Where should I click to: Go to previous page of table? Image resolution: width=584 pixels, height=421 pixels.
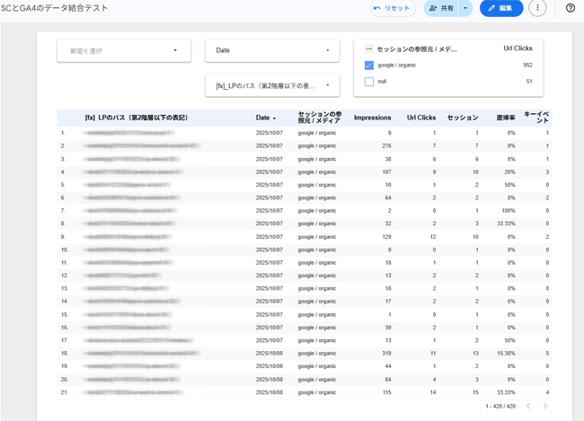(x=528, y=406)
